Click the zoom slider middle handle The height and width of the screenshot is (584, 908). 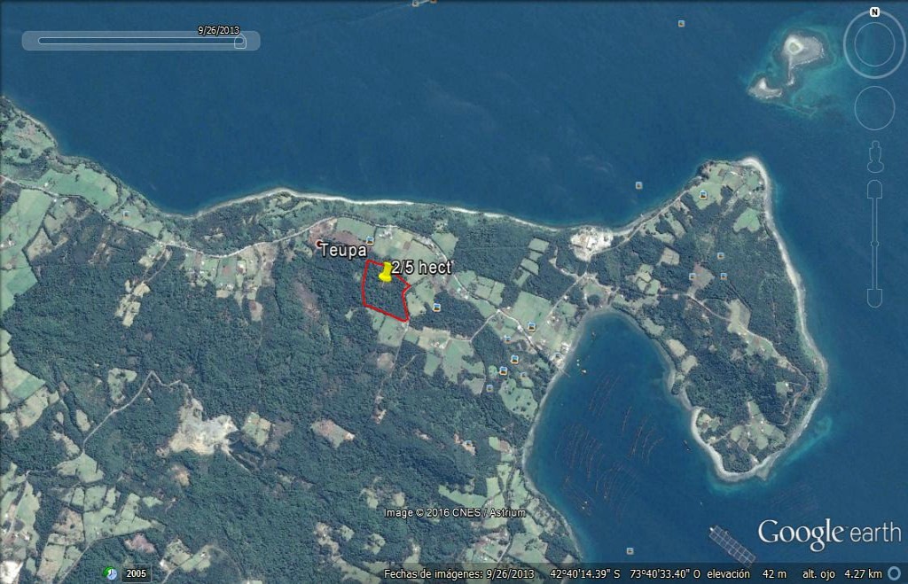coord(874,244)
